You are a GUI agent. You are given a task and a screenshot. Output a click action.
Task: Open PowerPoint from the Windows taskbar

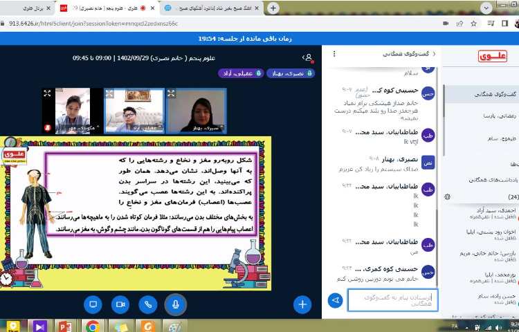tap(66, 326)
